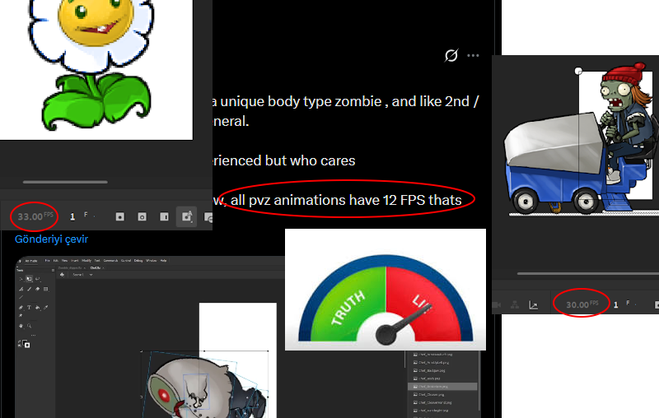Open the Insert menu
659x418 pixels.
75,261
